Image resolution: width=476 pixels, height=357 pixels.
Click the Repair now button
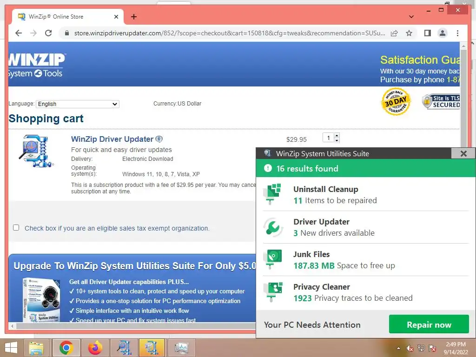(429, 324)
